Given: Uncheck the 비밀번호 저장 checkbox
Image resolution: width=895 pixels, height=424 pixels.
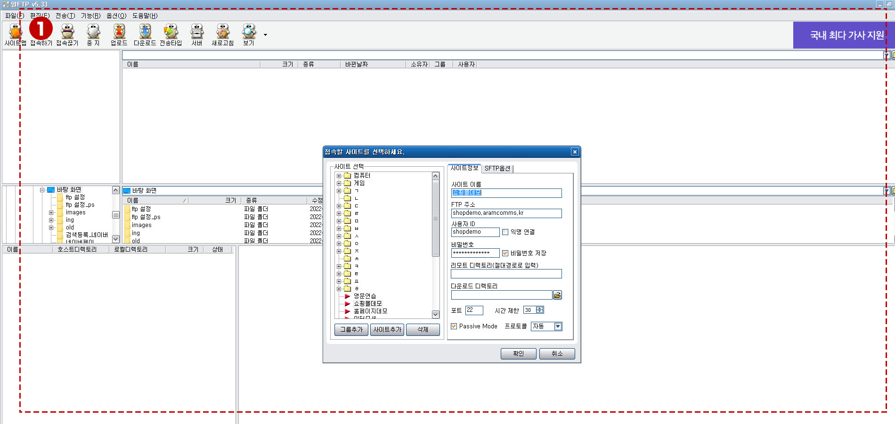Looking at the screenshot, I should pos(505,253).
